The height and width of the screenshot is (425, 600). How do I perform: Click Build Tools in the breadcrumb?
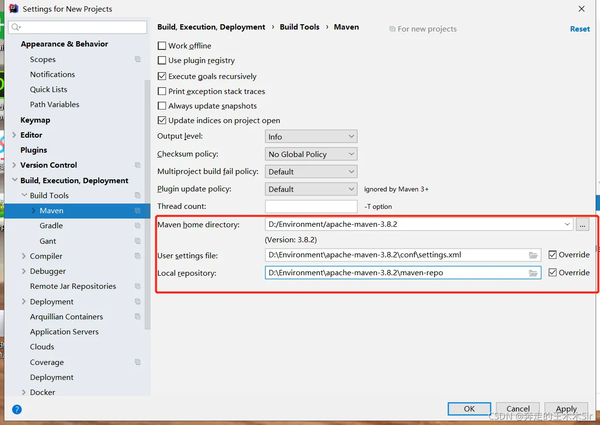(x=300, y=27)
